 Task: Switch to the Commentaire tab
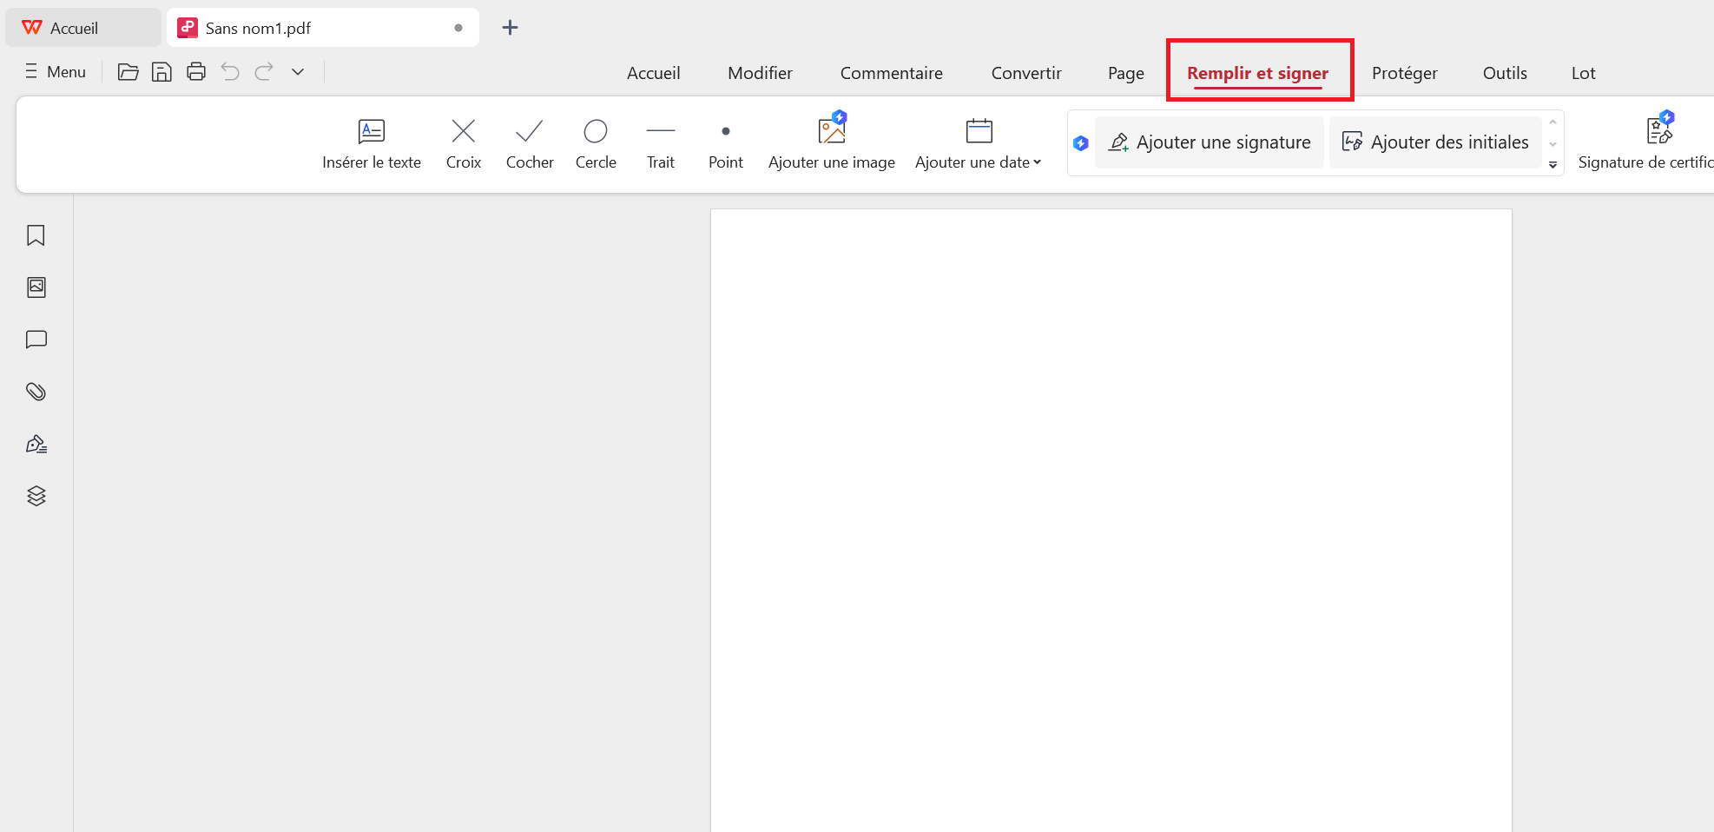point(891,73)
